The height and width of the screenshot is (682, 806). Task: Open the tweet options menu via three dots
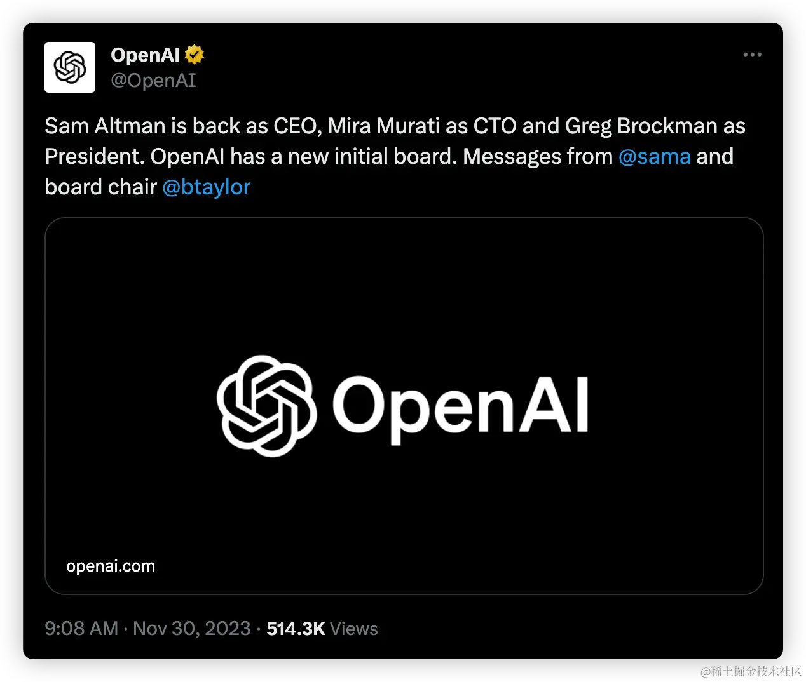click(x=752, y=55)
